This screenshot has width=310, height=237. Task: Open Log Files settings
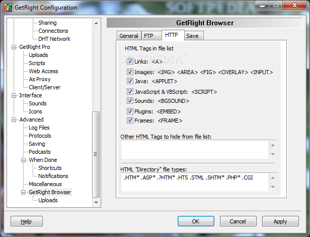click(x=39, y=128)
